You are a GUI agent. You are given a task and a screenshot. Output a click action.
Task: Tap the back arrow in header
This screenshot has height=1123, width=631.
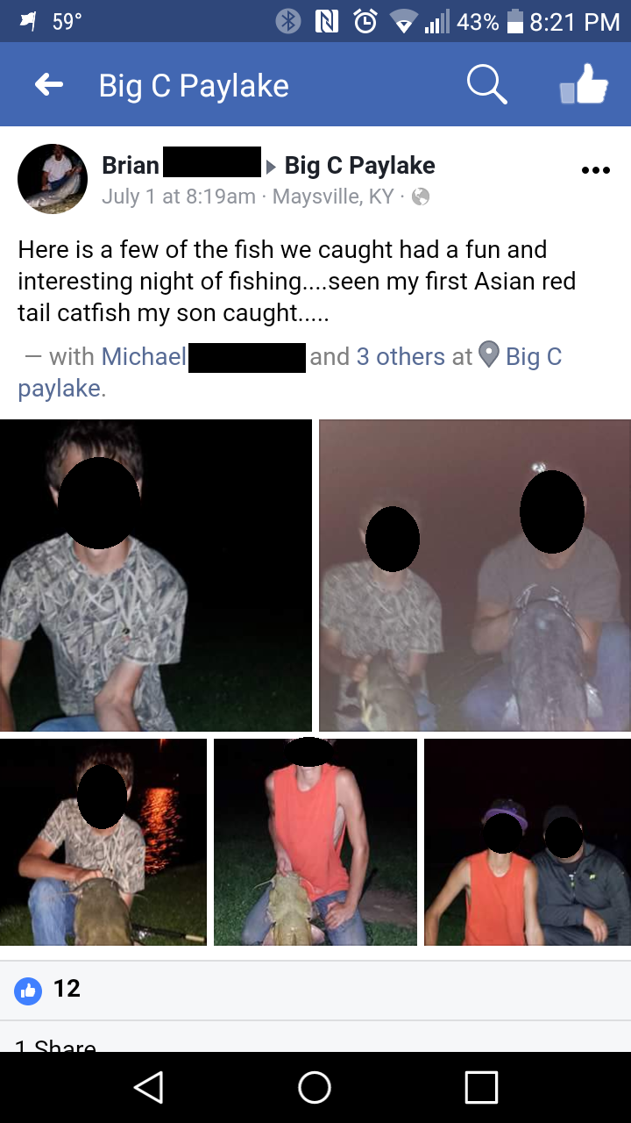[49, 85]
